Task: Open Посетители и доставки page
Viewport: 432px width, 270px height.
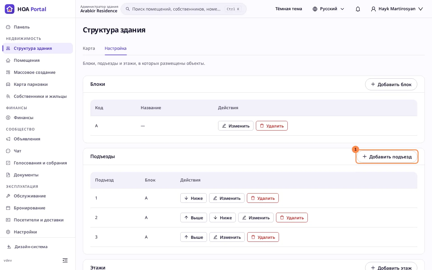Action: [37, 220]
